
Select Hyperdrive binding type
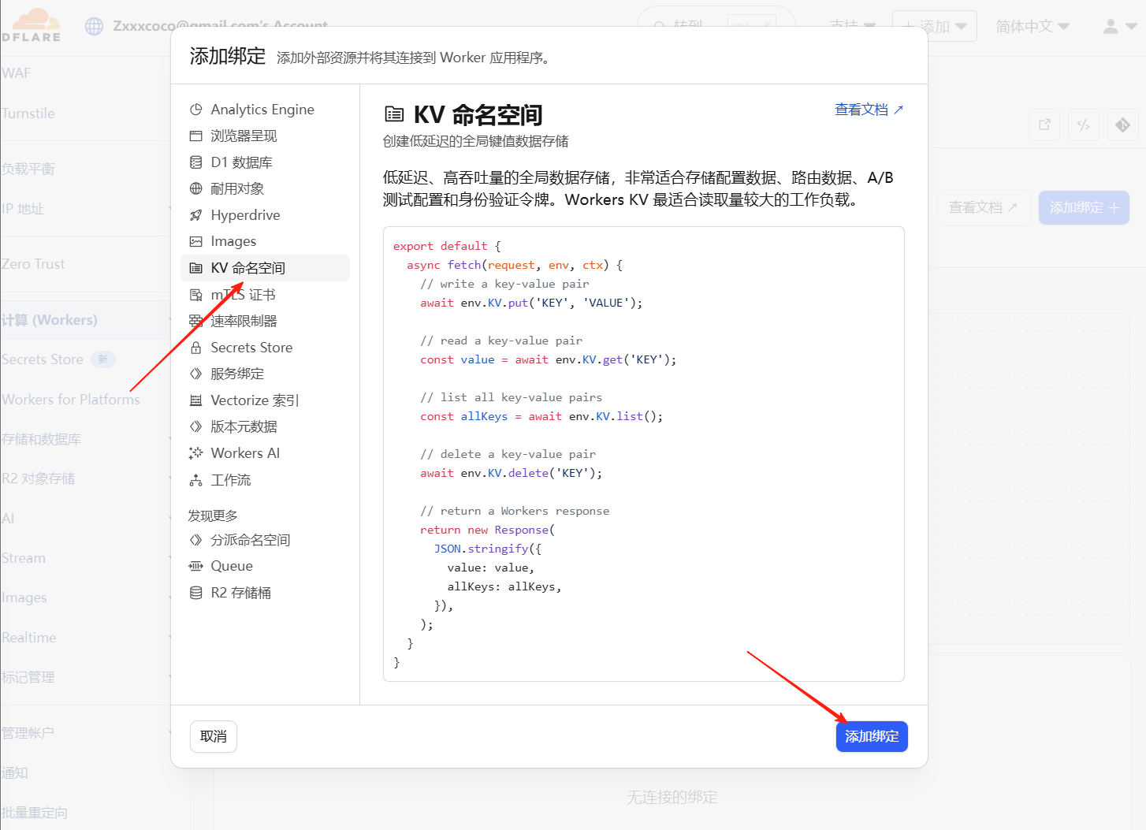pos(265,215)
